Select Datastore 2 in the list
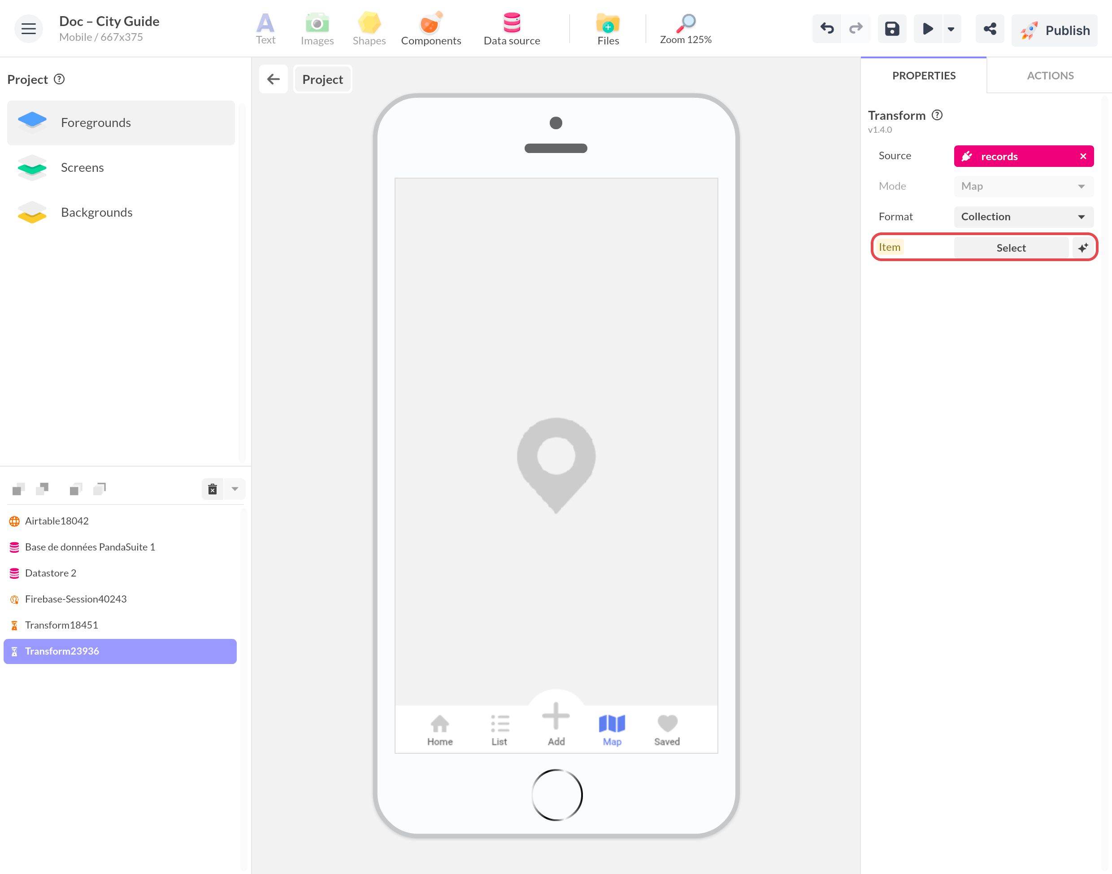 pos(121,573)
